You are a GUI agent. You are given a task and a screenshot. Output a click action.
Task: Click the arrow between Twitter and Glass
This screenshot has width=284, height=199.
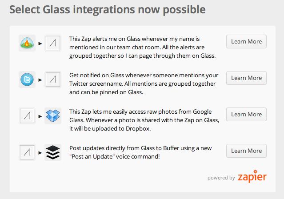pyautogui.click(x=40, y=80)
